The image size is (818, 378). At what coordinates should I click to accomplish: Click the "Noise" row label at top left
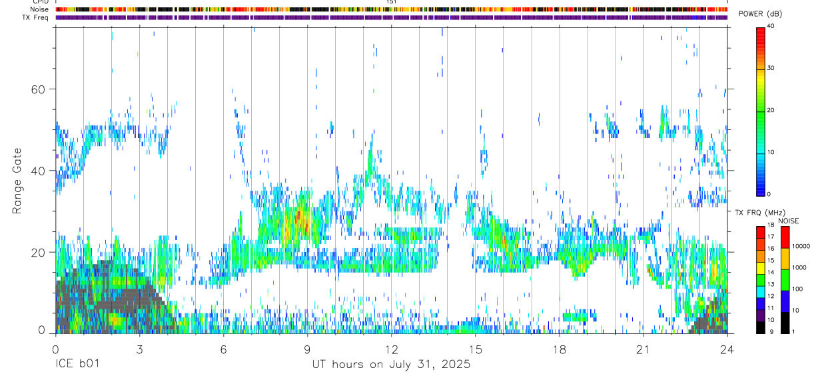tap(40, 9)
